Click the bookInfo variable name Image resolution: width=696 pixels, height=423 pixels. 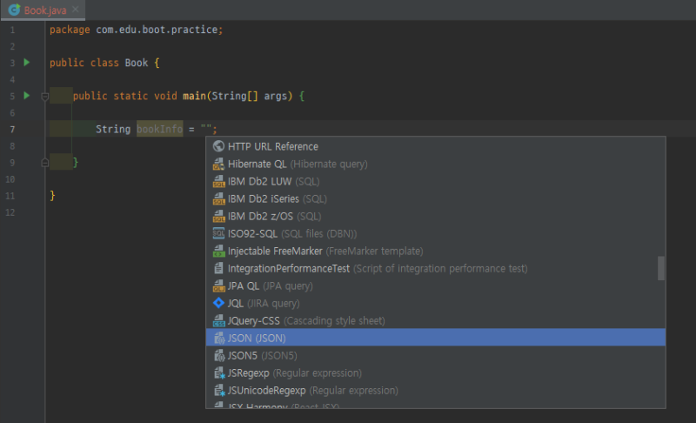point(160,129)
